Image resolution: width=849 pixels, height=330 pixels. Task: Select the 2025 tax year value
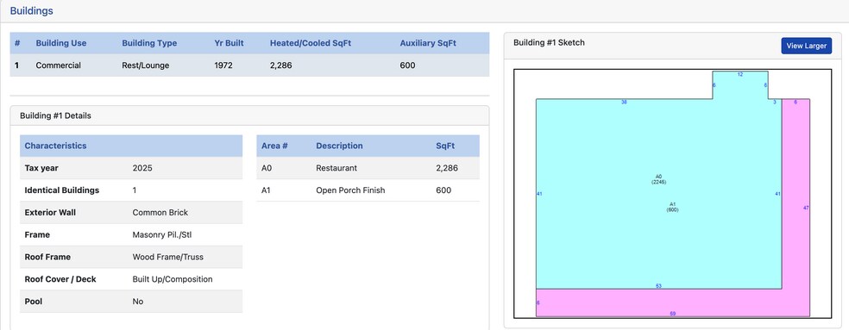[142, 168]
